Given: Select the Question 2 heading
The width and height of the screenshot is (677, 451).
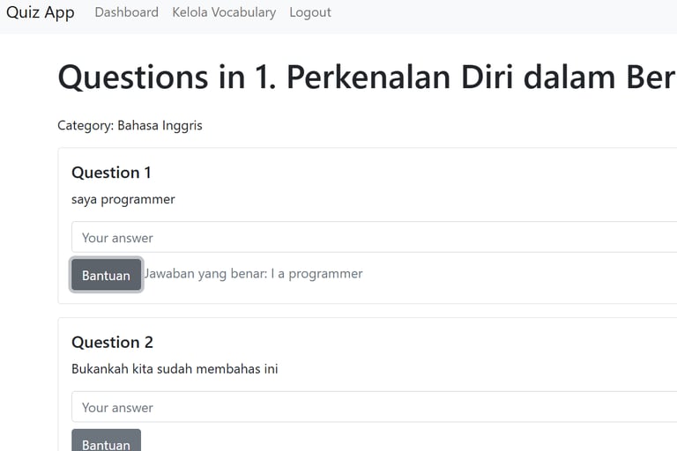Looking at the screenshot, I should pyautogui.click(x=112, y=342).
